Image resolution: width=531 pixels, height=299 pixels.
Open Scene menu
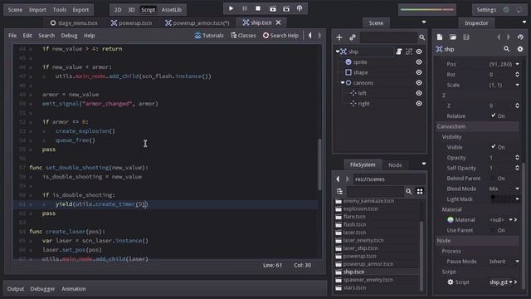click(x=15, y=9)
